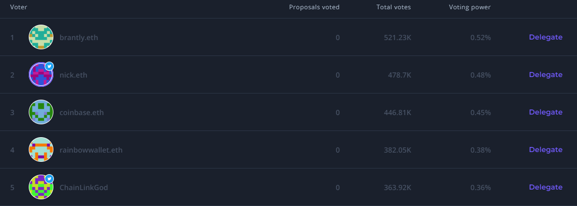Delegate to coinbase.eth

(x=545, y=113)
